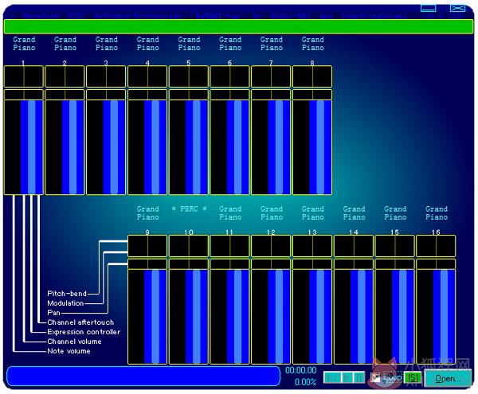Click the blue song position bar
Screen dimensions: 478x394
[x=143, y=376]
